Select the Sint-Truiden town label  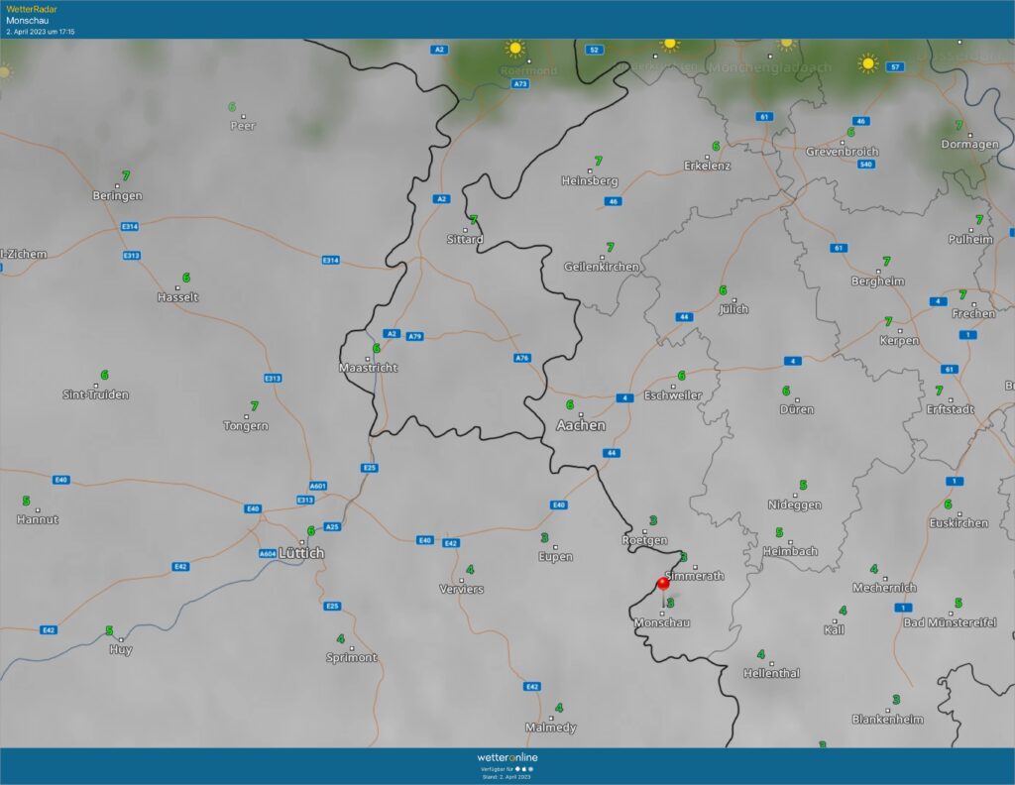tap(96, 394)
